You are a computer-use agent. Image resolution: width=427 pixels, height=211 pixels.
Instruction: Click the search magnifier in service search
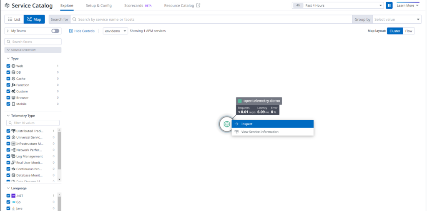74,20
